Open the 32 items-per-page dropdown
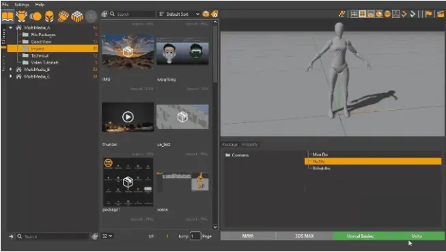Viewport: 446px width, 252px height. coord(107,236)
